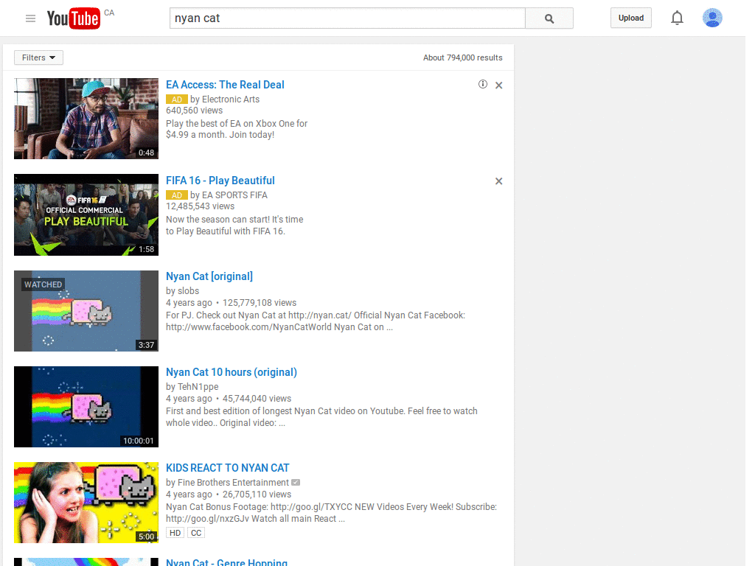755x566 pixels.
Task: Click the verified badge for Fine Brothers
Action: (x=296, y=482)
